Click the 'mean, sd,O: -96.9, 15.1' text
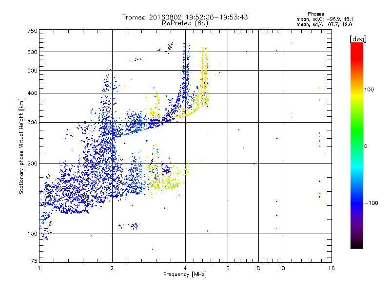The height and width of the screenshot is (292, 390). (324, 19)
